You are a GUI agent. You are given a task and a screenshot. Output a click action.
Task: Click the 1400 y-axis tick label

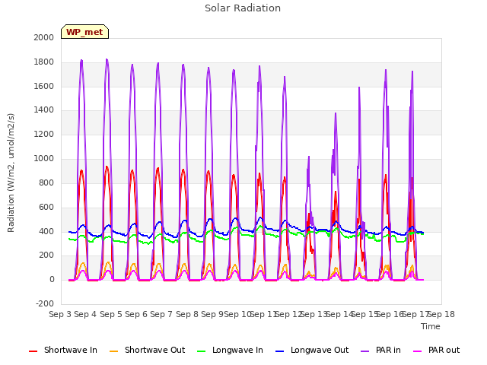[44, 109]
